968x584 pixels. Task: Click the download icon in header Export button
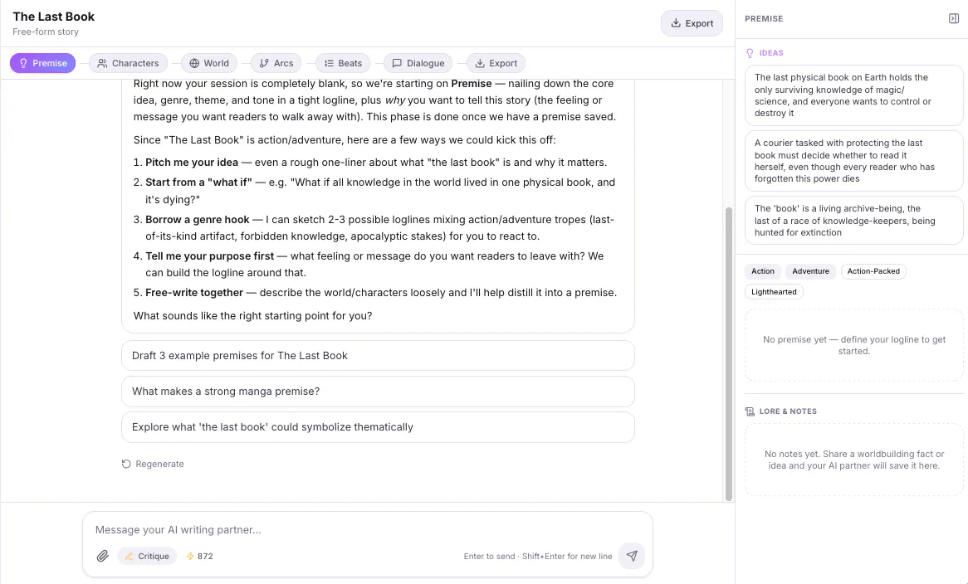coord(676,23)
